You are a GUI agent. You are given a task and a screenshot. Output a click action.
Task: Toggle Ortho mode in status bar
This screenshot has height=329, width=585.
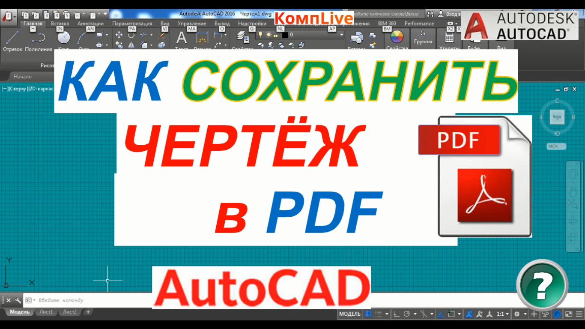tap(396, 314)
